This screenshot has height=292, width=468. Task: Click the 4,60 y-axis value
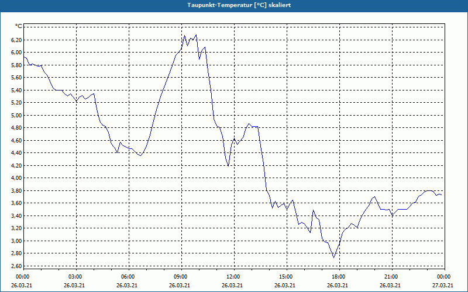pos(17,140)
